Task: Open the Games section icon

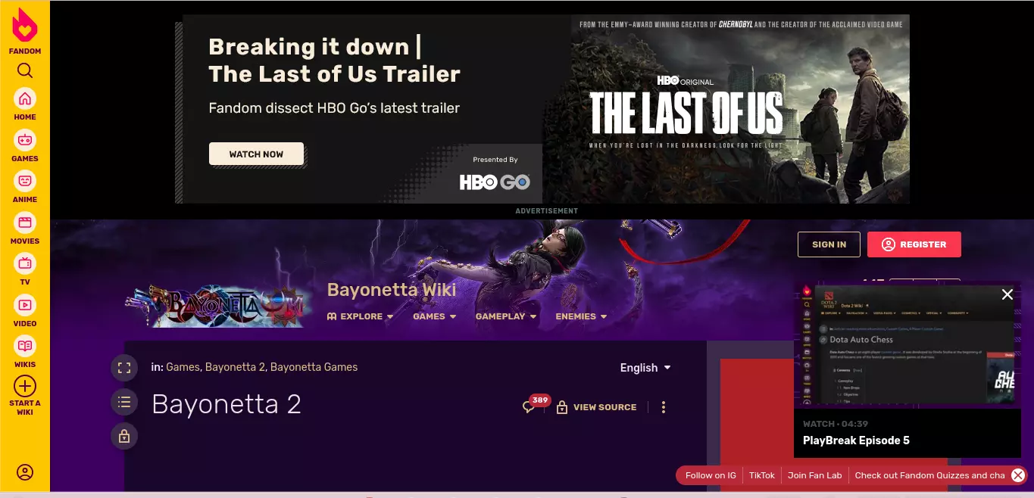Action: (25, 140)
